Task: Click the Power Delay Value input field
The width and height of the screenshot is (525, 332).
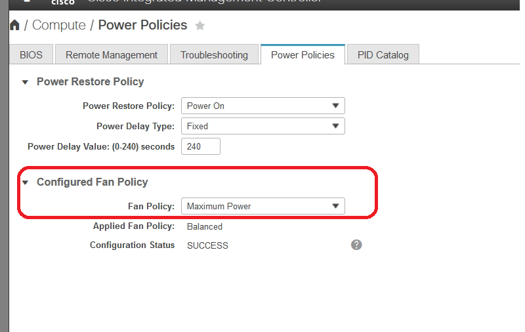Action: click(200, 146)
